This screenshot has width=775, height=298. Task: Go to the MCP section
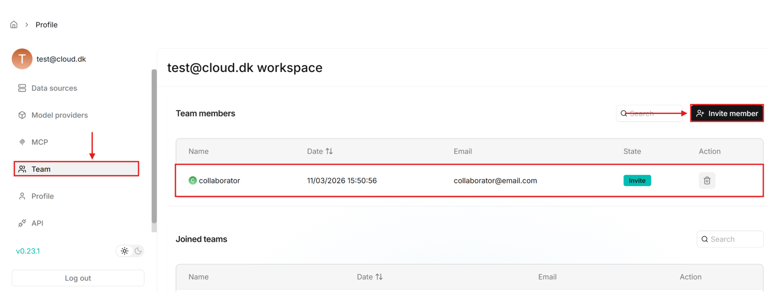[39, 142]
